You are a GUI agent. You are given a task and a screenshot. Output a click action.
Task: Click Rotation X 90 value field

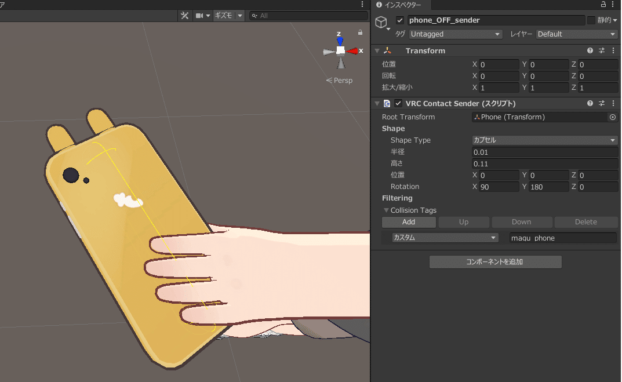point(499,187)
